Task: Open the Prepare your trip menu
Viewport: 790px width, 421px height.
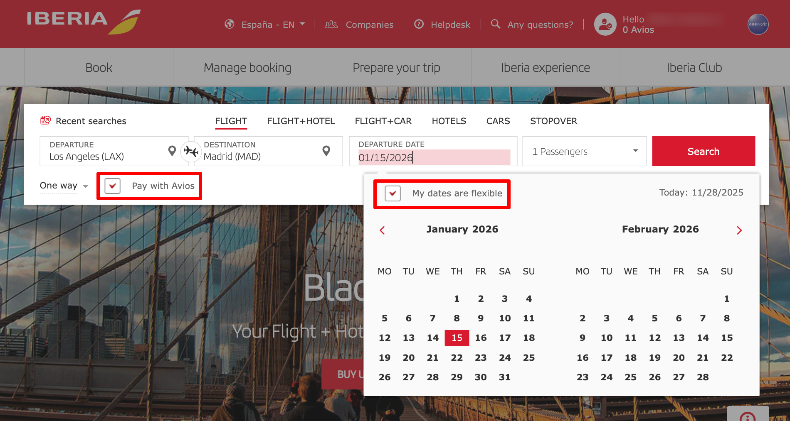Action: [396, 67]
